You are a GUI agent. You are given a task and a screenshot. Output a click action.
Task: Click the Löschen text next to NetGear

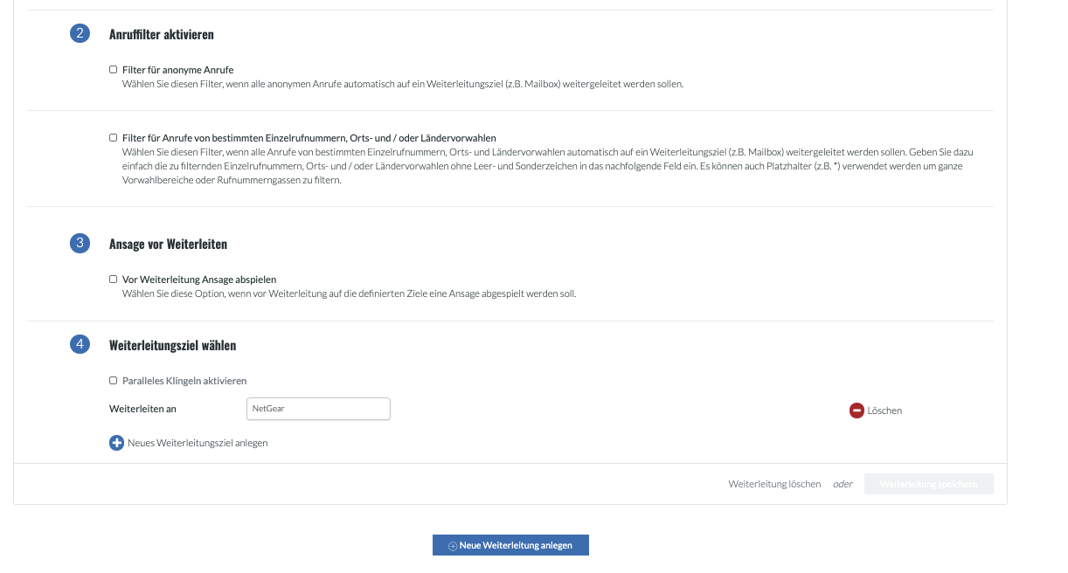(x=884, y=411)
